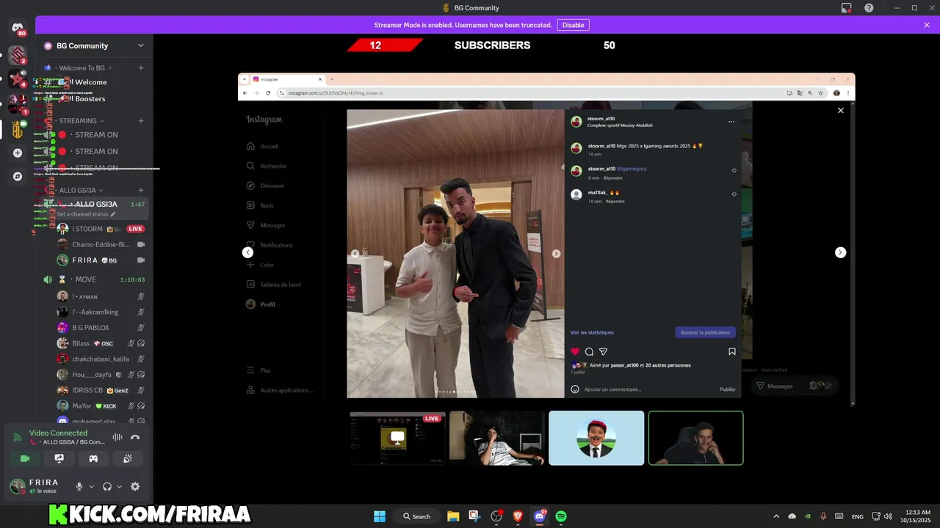Open Discord user settings gear
This screenshot has height=528, width=940.
click(x=135, y=486)
